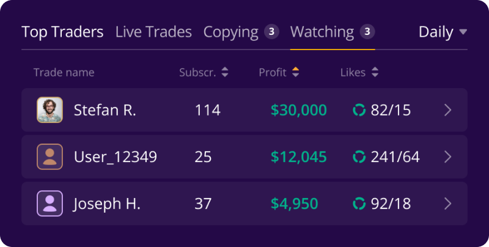Open Joseph H. details with the chevron arrow
Screen dimensions: 489x247
pyautogui.click(x=448, y=204)
